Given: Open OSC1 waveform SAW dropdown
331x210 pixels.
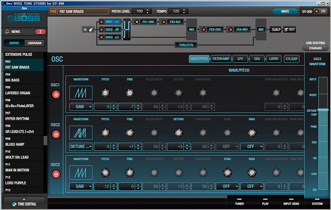Looking at the screenshot, I should click(81, 107).
